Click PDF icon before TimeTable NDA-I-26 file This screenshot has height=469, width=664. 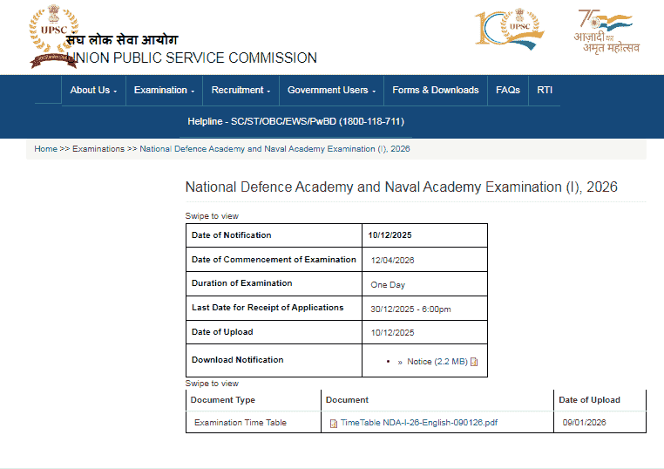click(x=333, y=424)
